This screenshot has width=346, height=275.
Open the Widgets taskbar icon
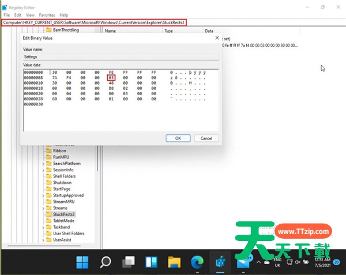click(151, 263)
